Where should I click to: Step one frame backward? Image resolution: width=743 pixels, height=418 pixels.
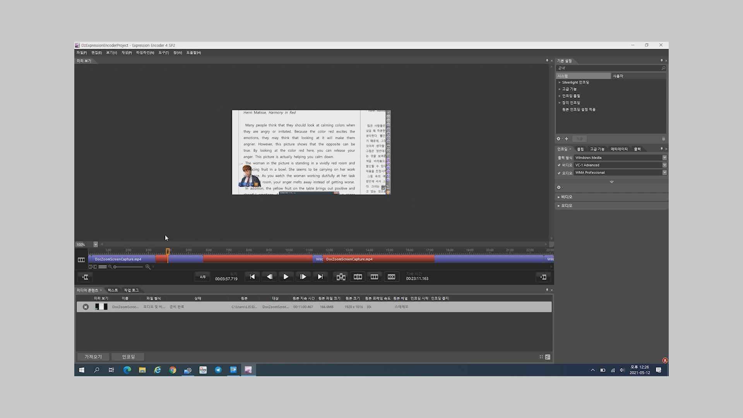click(269, 277)
